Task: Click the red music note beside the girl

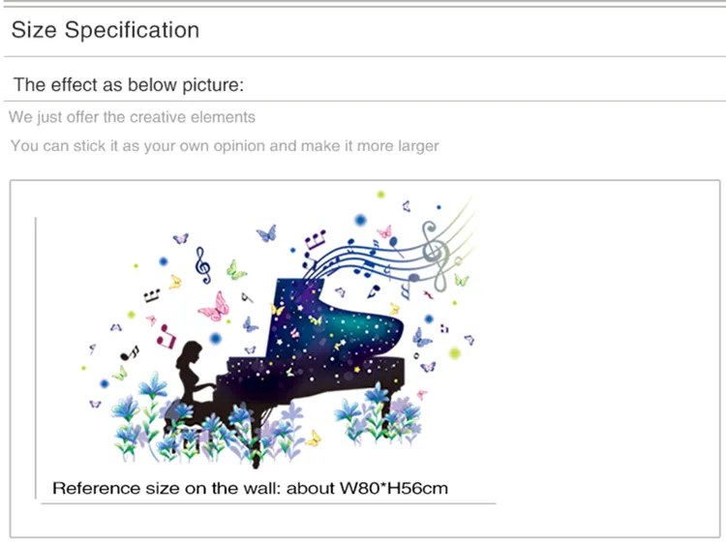Action: (167, 336)
